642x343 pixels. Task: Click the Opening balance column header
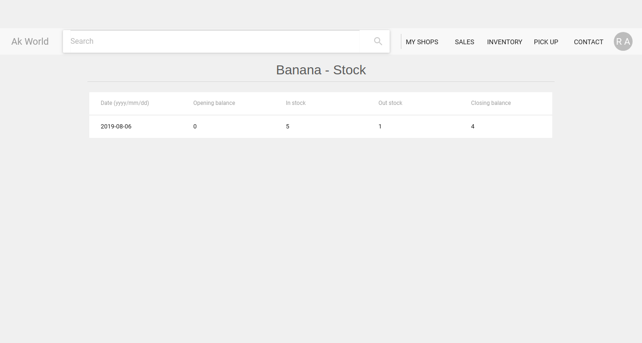coord(214,103)
